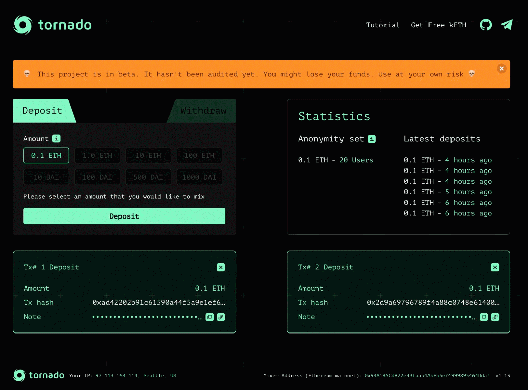Switch to the Deposit tab
The width and height of the screenshot is (528, 390).
pos(43,111)
